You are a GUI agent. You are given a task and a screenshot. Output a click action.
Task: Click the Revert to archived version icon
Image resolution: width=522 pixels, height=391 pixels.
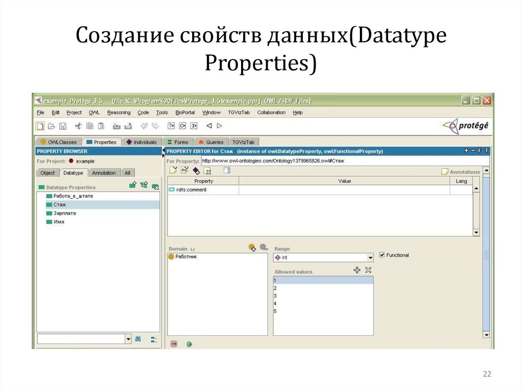click(x=128, y=126)
